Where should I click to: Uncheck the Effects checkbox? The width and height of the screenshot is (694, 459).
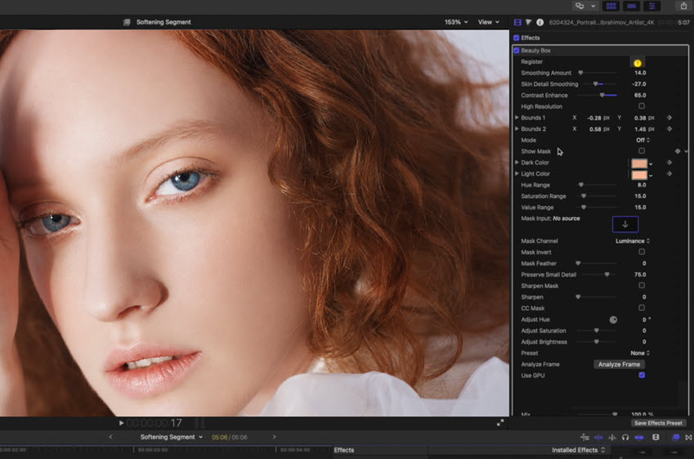click(516, 38)
